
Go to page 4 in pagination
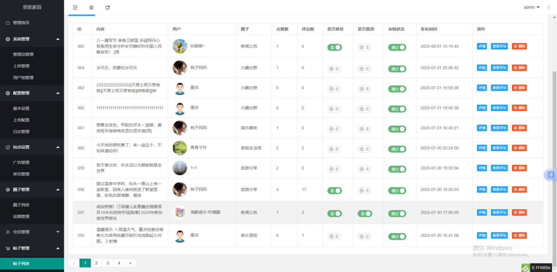coord(119,263)
